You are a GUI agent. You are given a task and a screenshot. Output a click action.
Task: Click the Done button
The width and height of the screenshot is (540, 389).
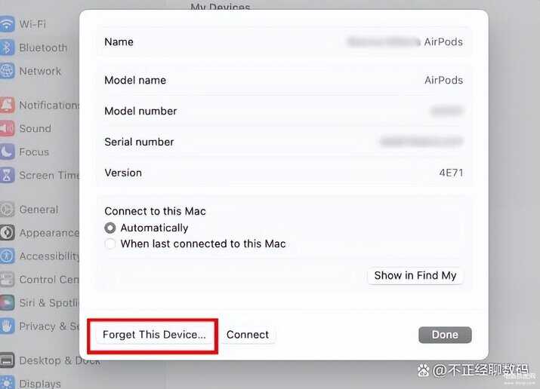tap(445, 335)
